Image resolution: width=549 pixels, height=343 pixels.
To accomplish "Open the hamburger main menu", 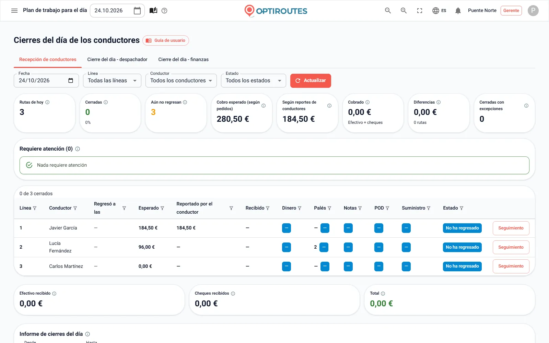I will click(14, 11).
